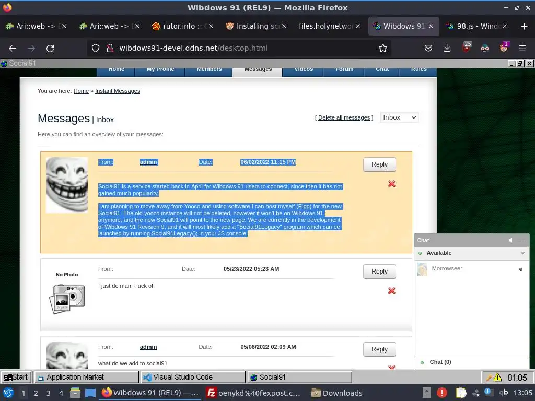Open the tracking protection shield icon
The image size is (535, 401).
pos(96,49)
